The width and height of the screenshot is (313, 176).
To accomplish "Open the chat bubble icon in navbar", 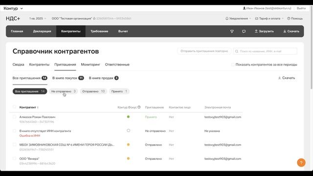I will tap(244, 31).
